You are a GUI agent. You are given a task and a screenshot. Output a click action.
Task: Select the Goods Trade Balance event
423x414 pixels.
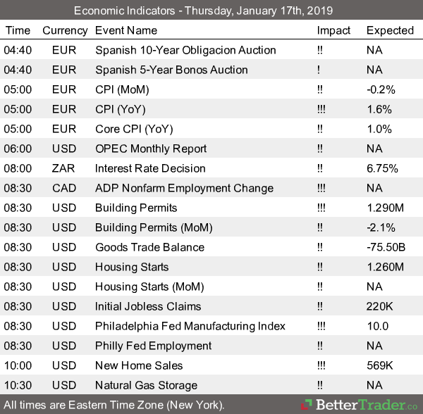[x=149, y=247]
